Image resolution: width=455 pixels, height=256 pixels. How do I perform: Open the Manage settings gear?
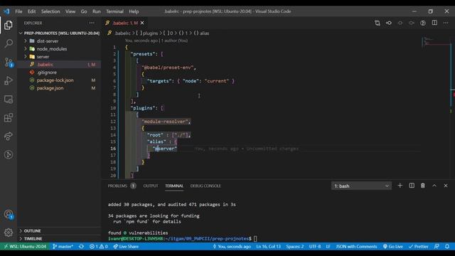point(9,233)
